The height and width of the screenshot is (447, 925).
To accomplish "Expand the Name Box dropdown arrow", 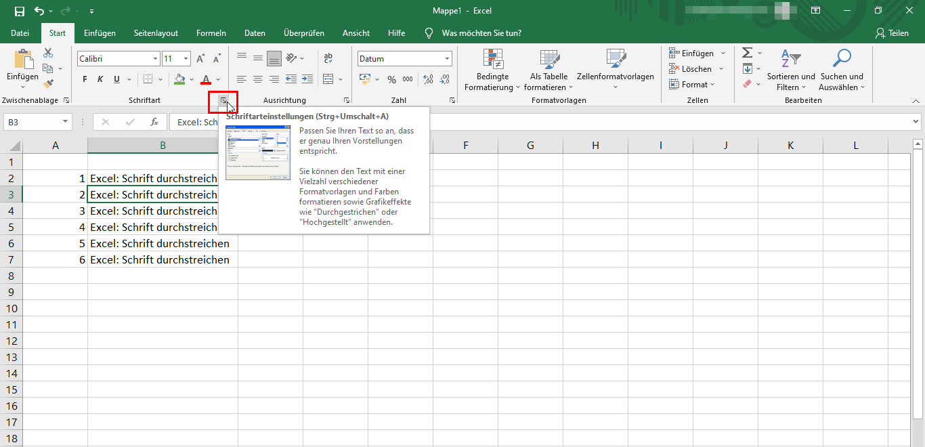I will click(x=66, y=122).
